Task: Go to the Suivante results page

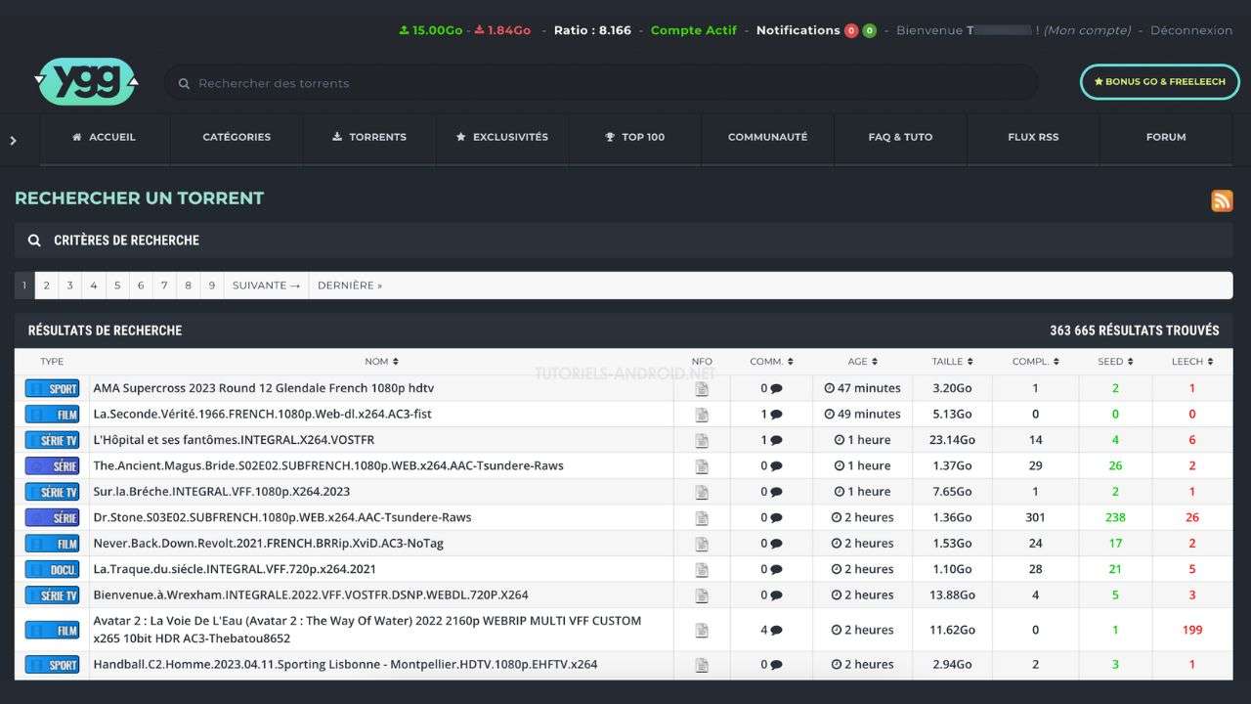Action: click(266, 286)
